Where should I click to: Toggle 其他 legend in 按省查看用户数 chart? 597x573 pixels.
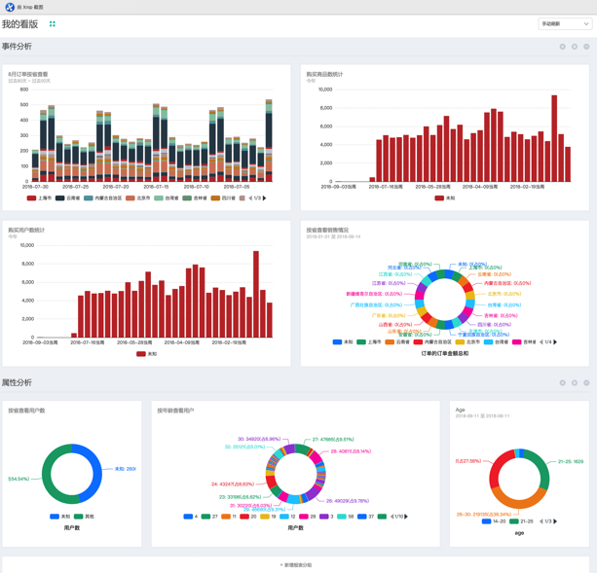[x=85, y=517]
